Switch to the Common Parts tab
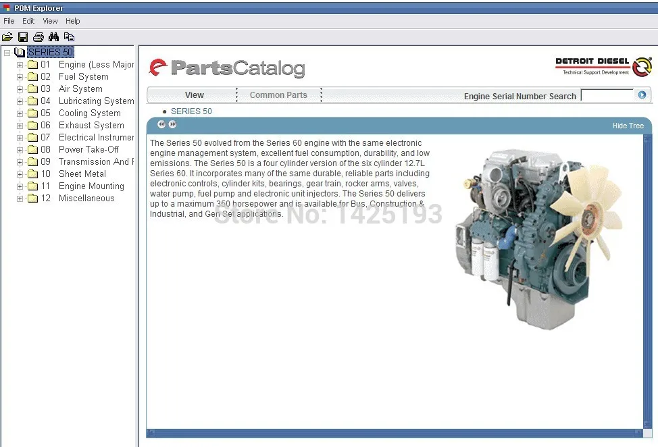 (278, 95)
